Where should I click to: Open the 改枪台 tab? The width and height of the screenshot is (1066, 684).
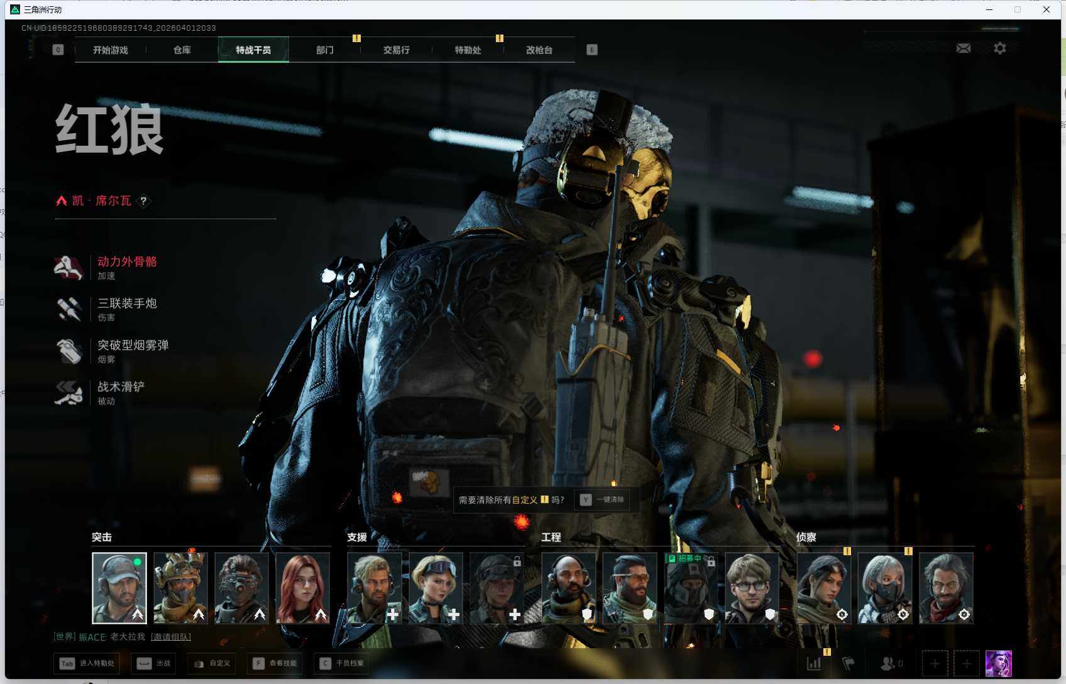(539, 50)
